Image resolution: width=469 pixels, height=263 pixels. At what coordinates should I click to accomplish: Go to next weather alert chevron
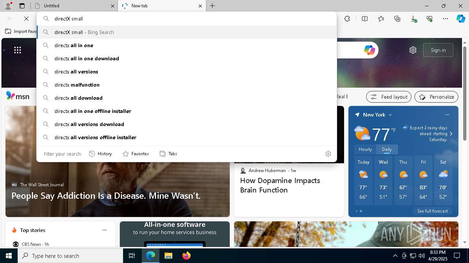[x=451, y=134]
